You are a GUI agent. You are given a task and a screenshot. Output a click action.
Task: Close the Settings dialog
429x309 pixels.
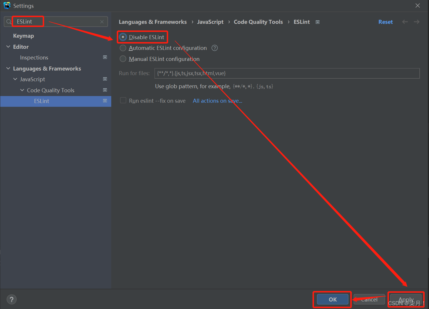click(418, 6)
